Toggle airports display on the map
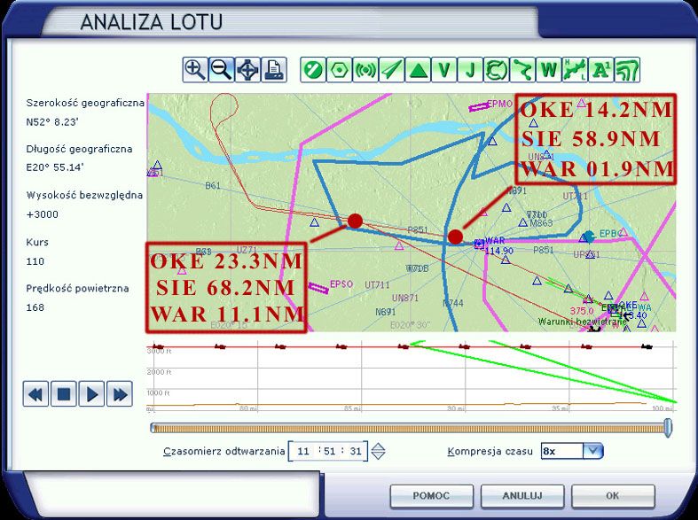 click(x=311, y=70)
